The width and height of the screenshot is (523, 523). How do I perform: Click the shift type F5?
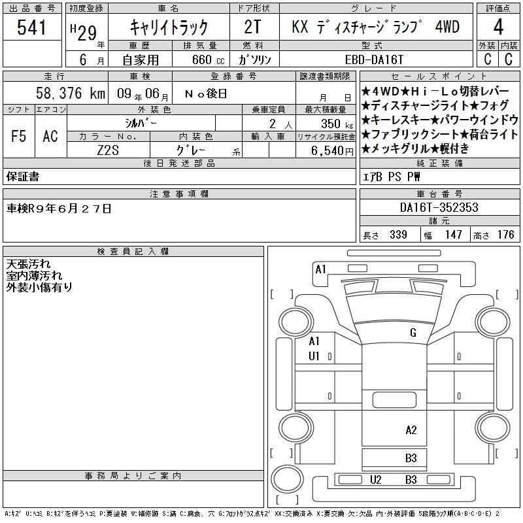[x=18, y=136]
